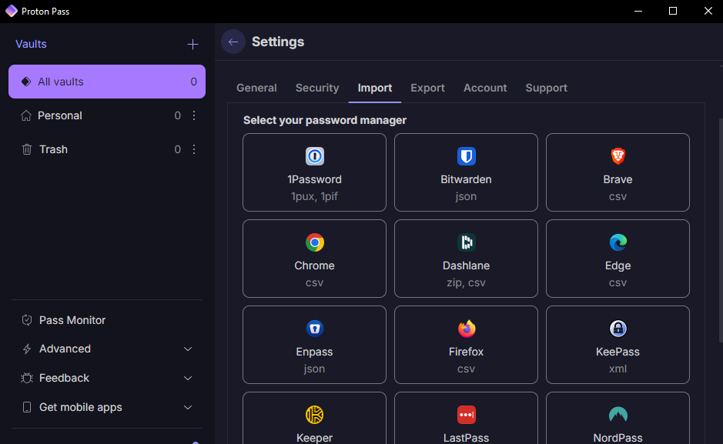Click the settings panel vertical scrollbar
723x444 pixels.
pos(721,230)
